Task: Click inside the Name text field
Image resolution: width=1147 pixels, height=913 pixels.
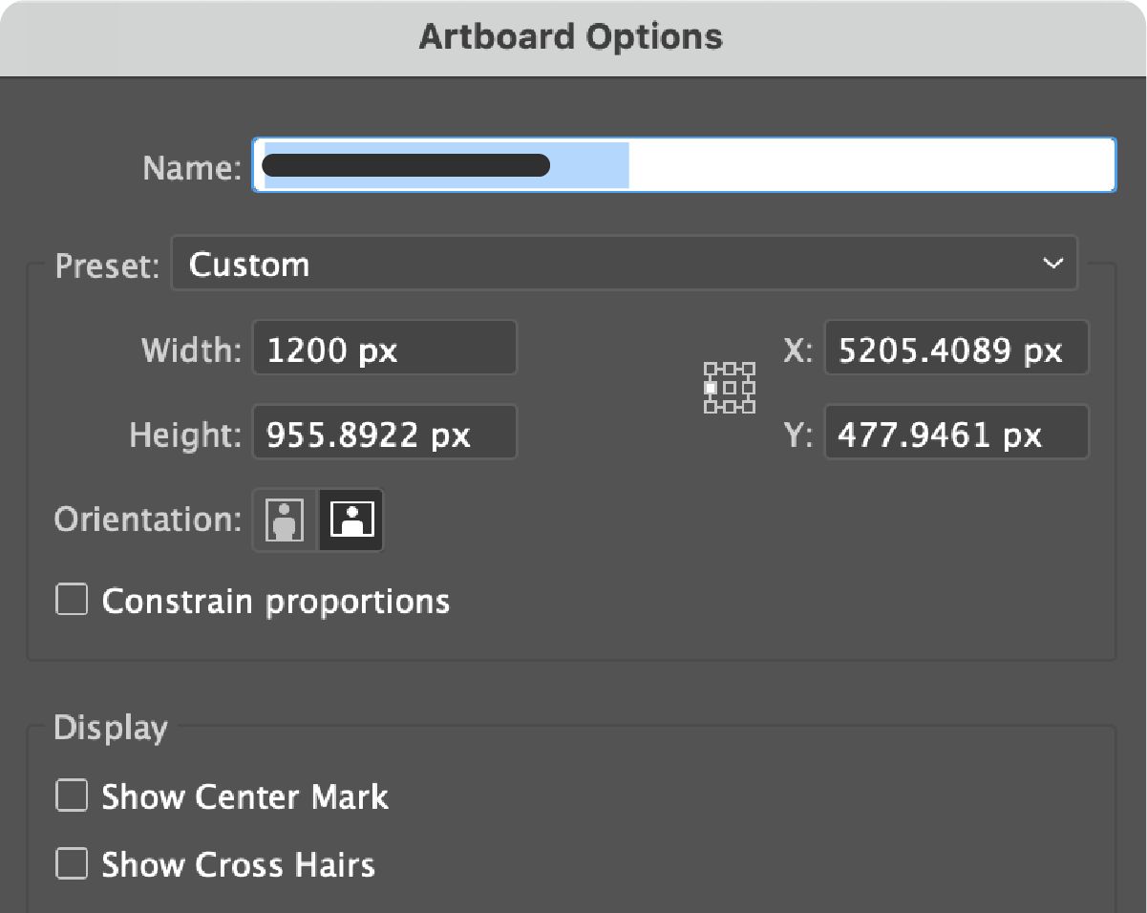Action: pos(683,164)
